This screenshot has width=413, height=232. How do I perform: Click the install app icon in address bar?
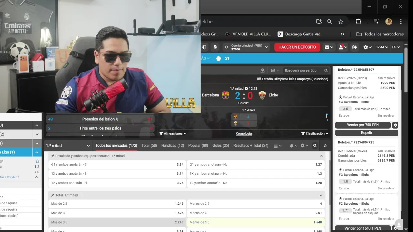tap(319, 22)
